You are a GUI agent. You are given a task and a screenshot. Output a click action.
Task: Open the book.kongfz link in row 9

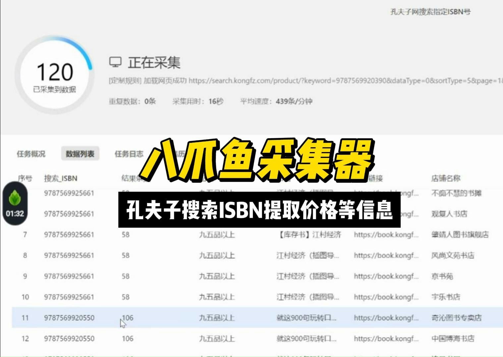point(386,276)
